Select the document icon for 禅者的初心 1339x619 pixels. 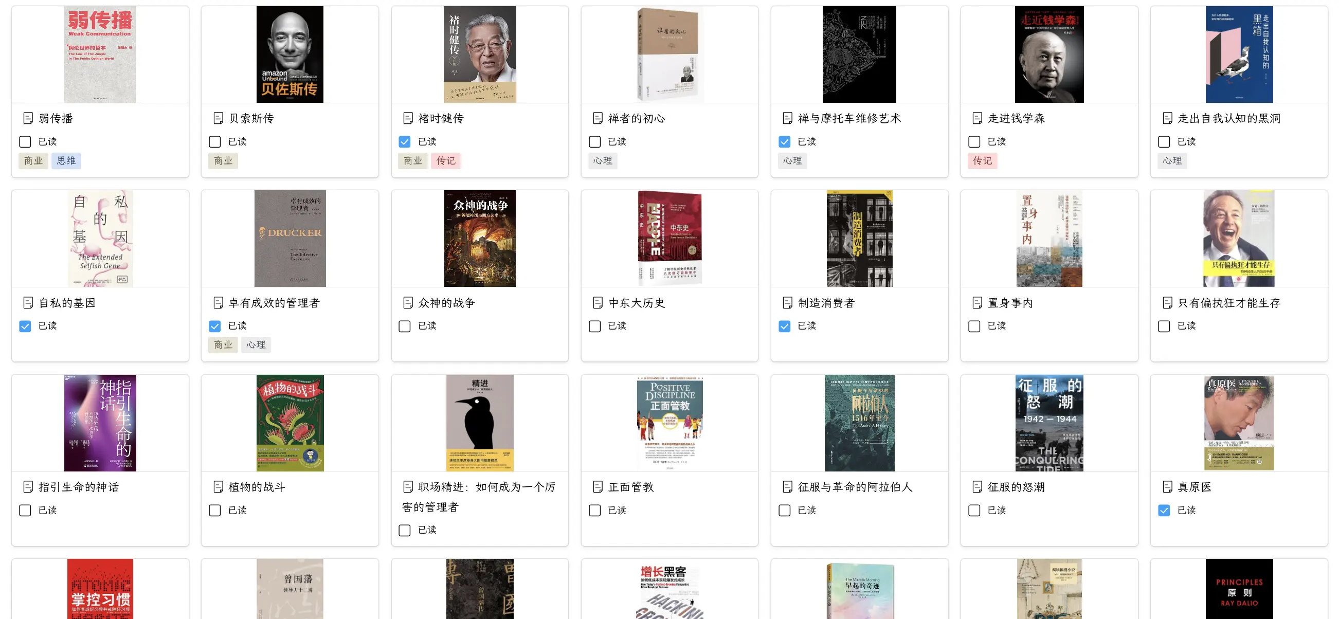click(598, 118)
